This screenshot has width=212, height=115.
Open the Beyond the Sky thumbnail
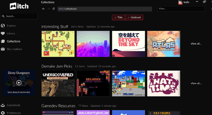[x=129, y=44]
